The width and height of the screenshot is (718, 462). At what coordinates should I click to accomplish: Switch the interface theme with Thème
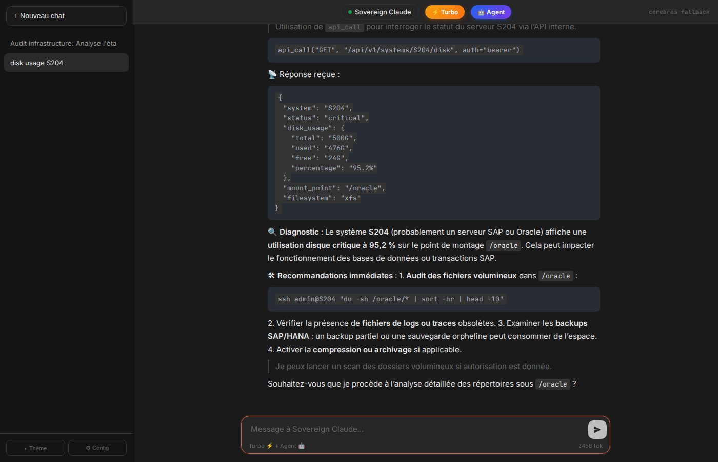click(x=35, y=448)
